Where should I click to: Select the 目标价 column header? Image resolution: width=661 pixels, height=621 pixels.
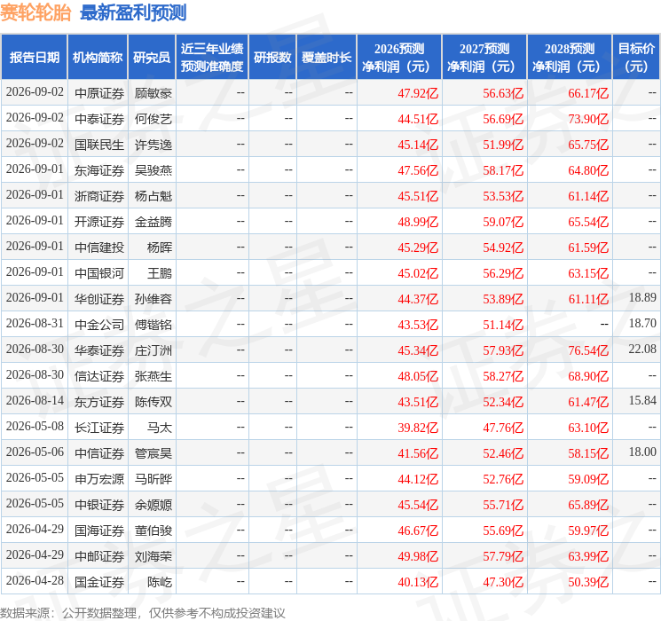pos(636,57)
